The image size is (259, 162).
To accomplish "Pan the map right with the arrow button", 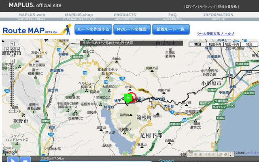I will (x=17, y=49).
